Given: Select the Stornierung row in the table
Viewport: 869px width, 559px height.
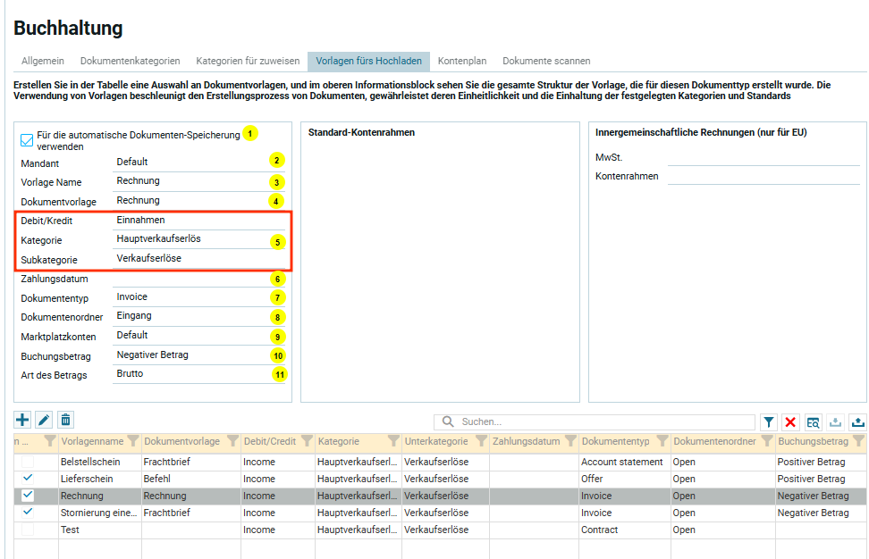Looking at the screenshot, I should (98, 513).
